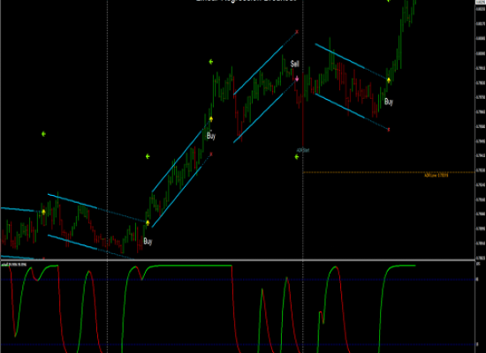Image resolution: width=486 pixels, height=353 pixels.
Task: Select the orange ADR Low price label
Action: tap(437, 176)
